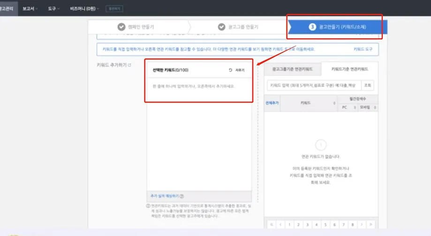431x236 pixels.
Task: Sort by the 키워드 column arrows
Action: [334, 103]
